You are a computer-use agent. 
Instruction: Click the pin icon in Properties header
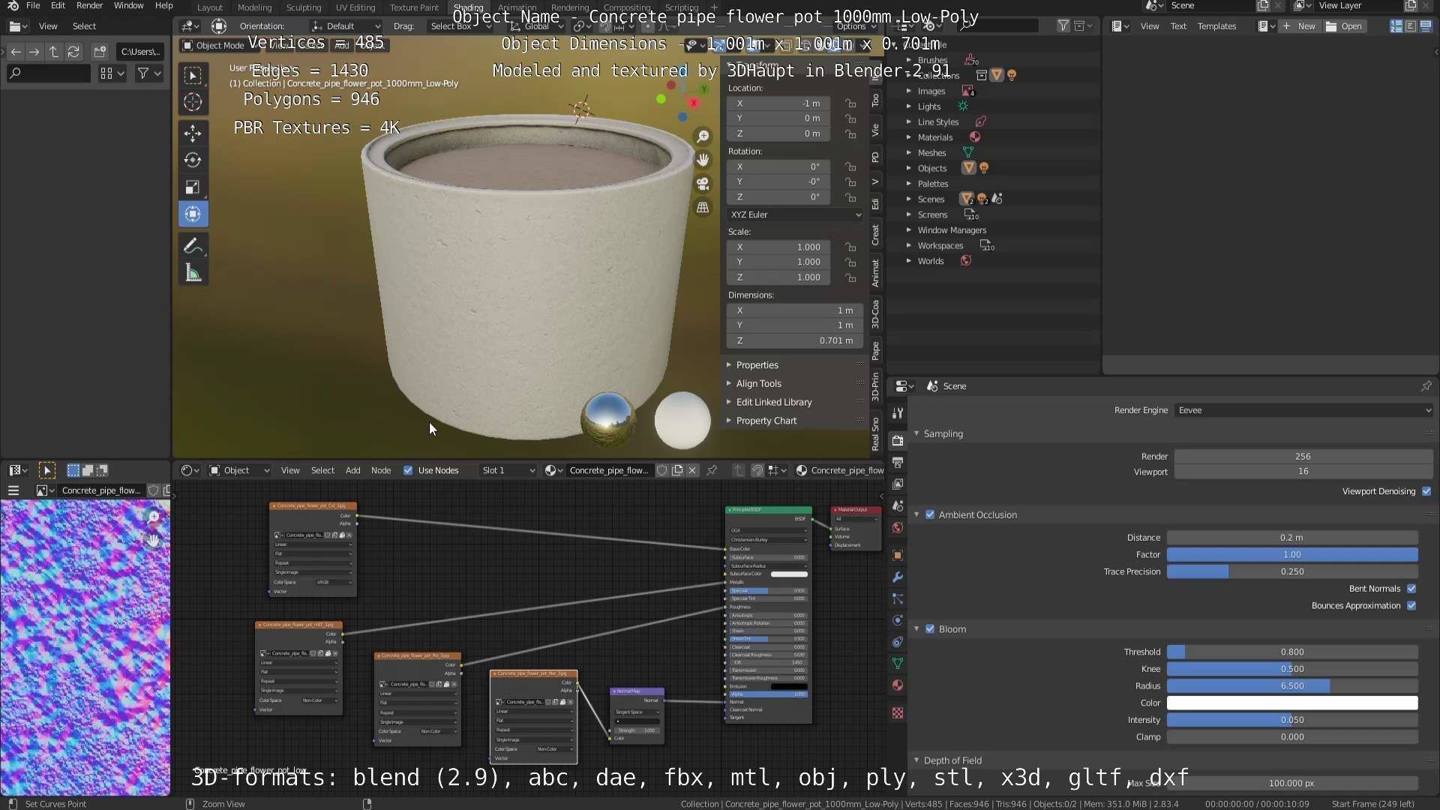click(x=1426, y=386)
